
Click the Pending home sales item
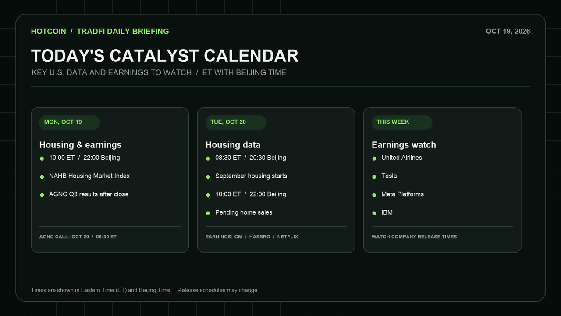[244, 212]
